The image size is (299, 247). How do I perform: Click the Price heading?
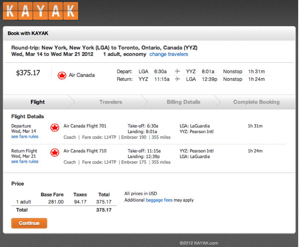coord(17,183)
